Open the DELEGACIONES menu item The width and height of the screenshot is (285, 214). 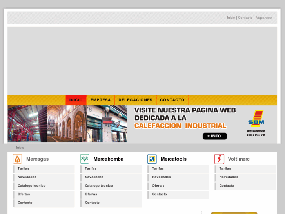click(x=135, y=100)
